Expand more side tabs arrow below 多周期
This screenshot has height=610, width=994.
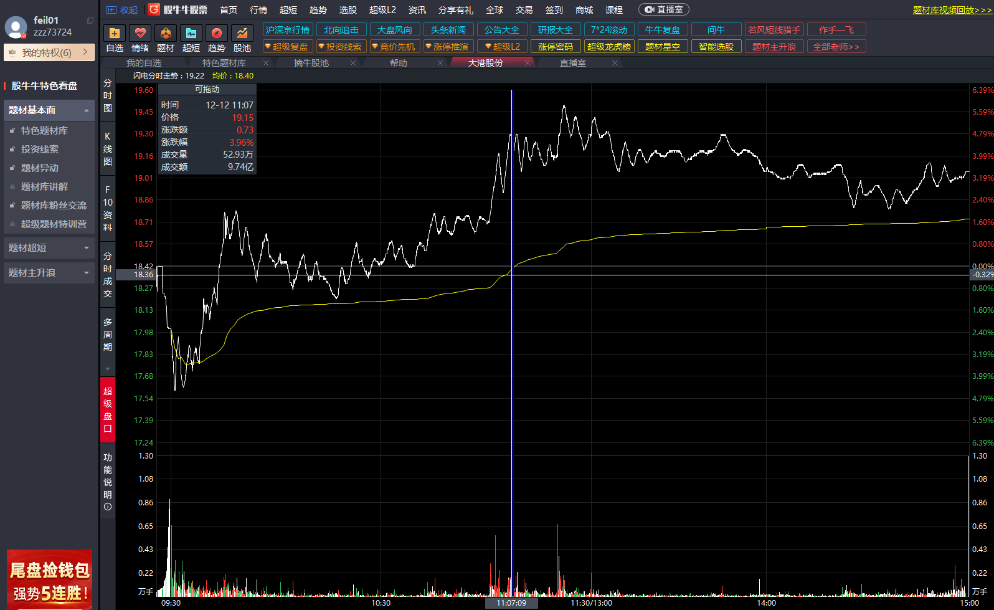(x=108, y=368)
